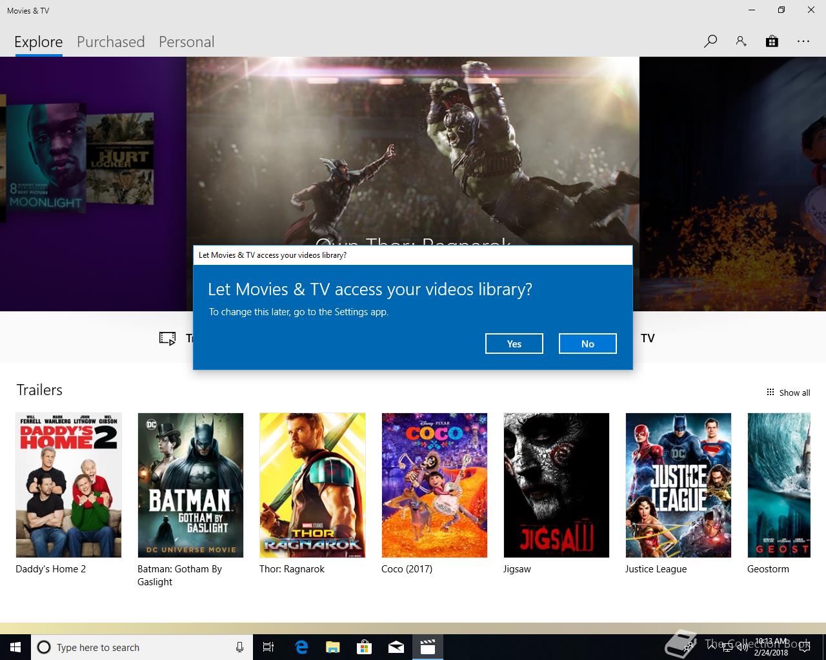
Task: Click the 'Geostorm' title text
Action: (768, 569)
